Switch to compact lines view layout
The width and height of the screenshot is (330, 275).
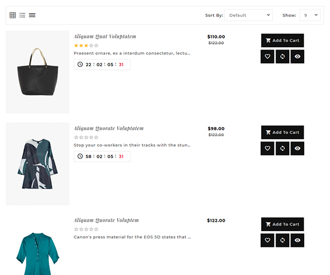tap(32, 15)
